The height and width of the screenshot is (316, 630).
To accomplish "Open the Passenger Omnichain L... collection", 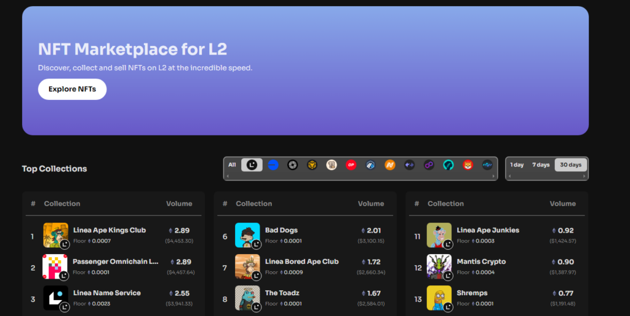I will (x=116, y=261).
